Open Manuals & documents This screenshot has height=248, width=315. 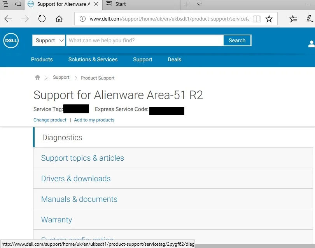pyautogui.click(x=173, y=199)
